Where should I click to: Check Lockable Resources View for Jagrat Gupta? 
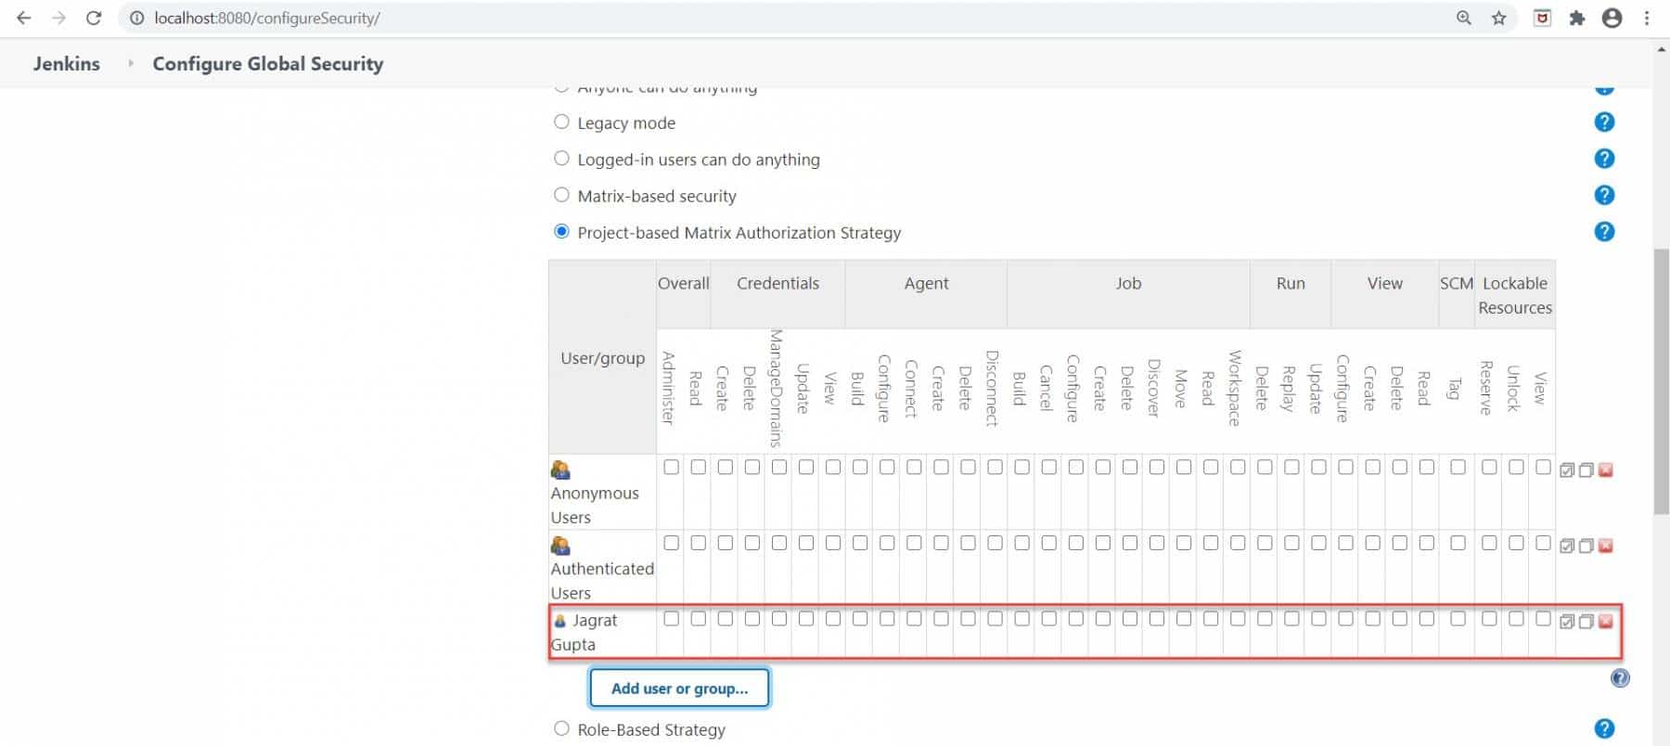pyautogui.click(x=1543, y=619)
